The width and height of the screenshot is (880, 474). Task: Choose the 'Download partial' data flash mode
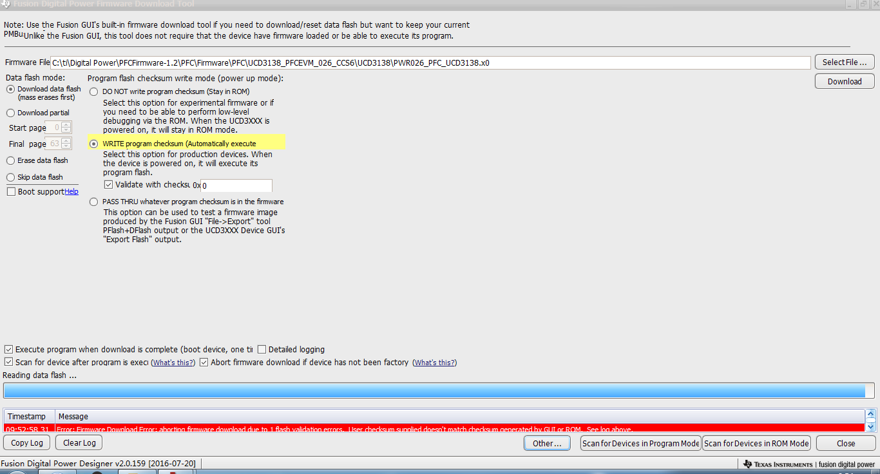[10, 113]
